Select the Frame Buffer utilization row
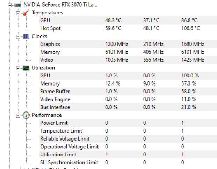Screen dimensions: 217x169 click(55, 92)
